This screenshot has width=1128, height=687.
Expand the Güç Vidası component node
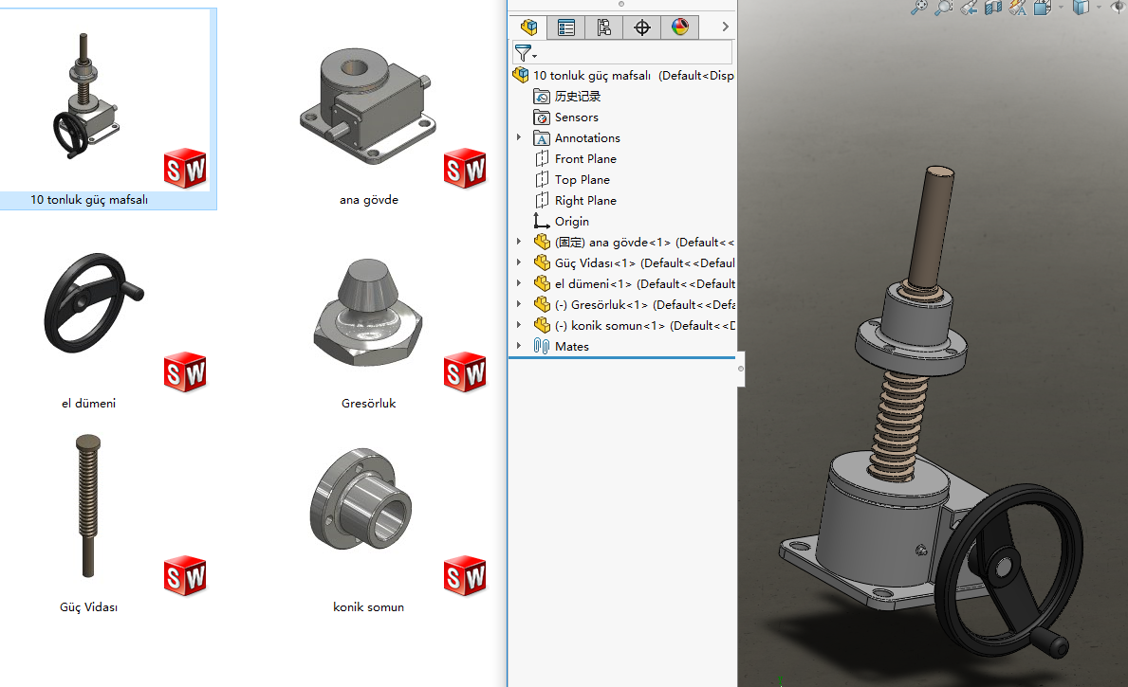(x=519, y=262)
